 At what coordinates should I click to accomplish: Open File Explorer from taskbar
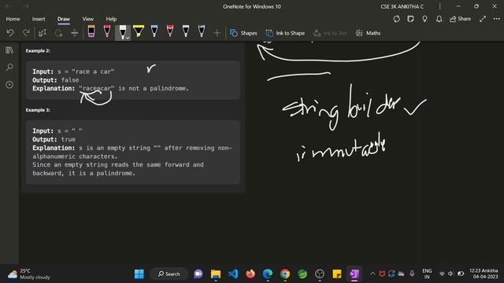point(216,274)
